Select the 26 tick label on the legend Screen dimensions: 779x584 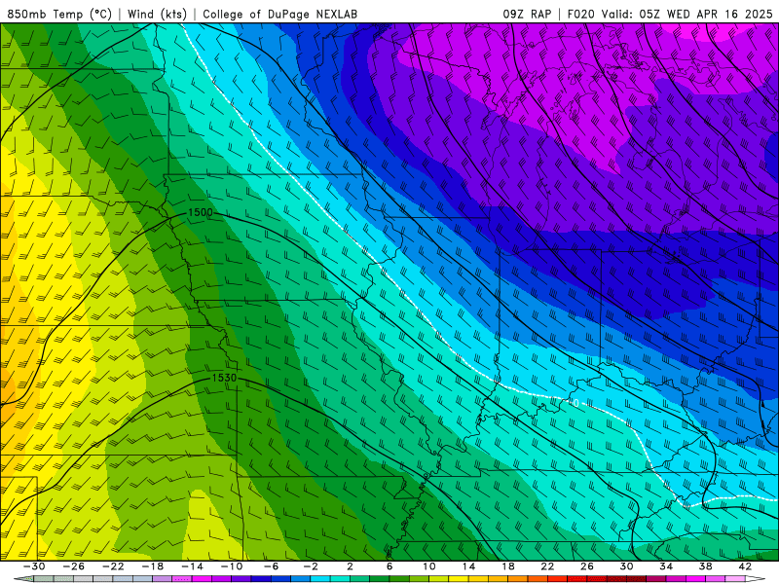click(x=587, y=566)
